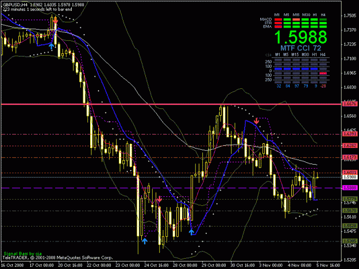Click the CCI value 84
359x269 pixels.
pyautogui.click(x=288, y=86)
